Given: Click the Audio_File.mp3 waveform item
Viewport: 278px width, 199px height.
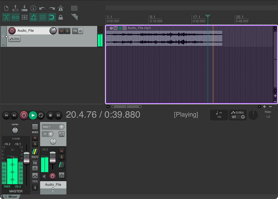Looking at the screenshot, I should click(164, 38).
